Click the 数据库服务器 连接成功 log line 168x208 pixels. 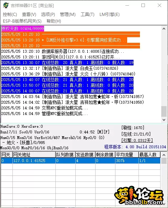pyautogui.click(x=63, y=51)
